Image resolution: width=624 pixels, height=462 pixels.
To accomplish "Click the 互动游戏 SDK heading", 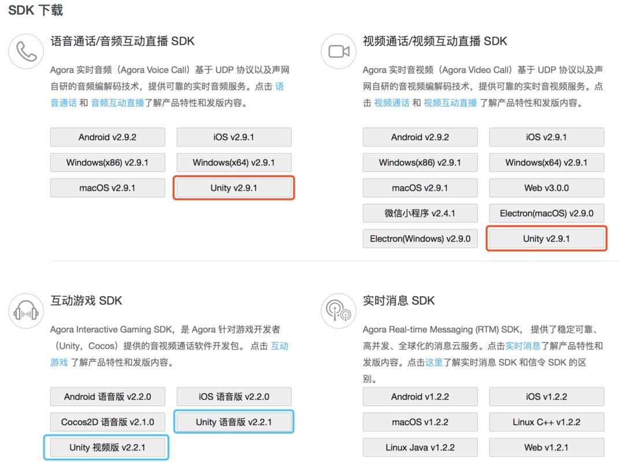I will point(86,300).
